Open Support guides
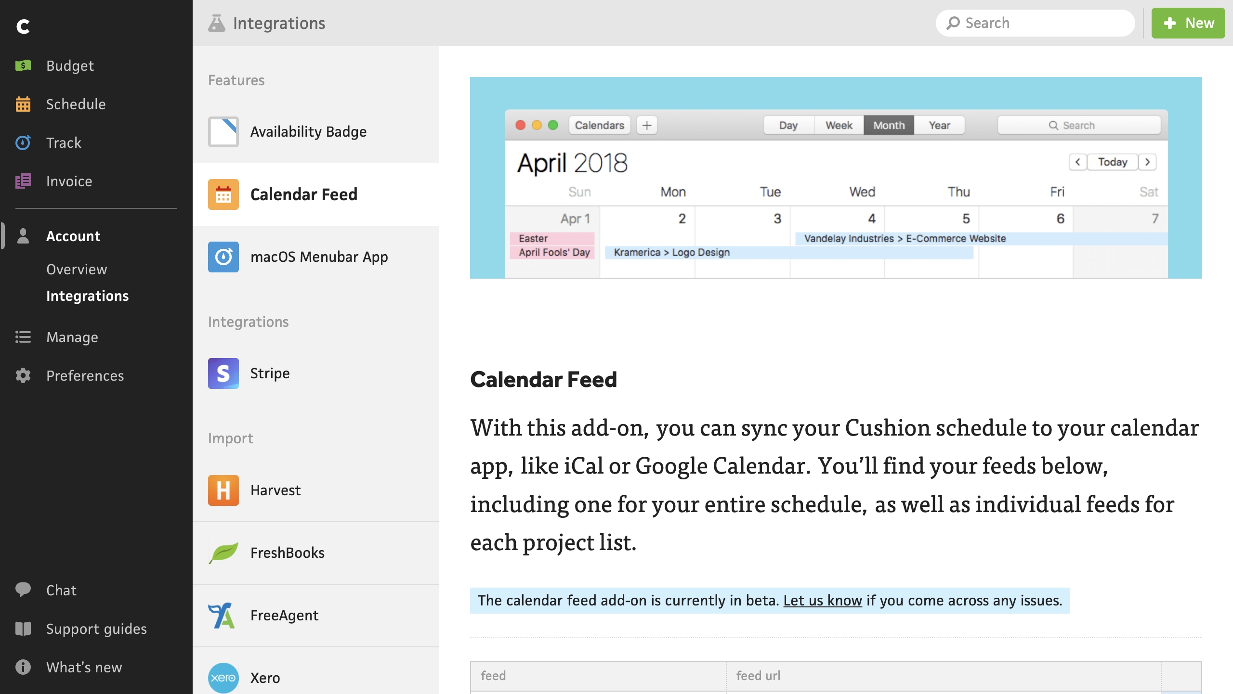Screen dimensions: 1233x694 coord(96,629)
